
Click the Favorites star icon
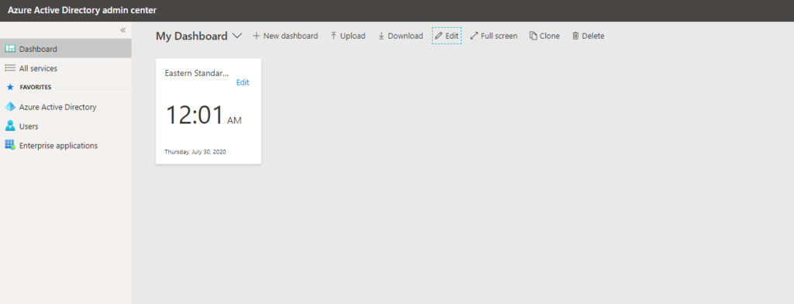point(10,87)
